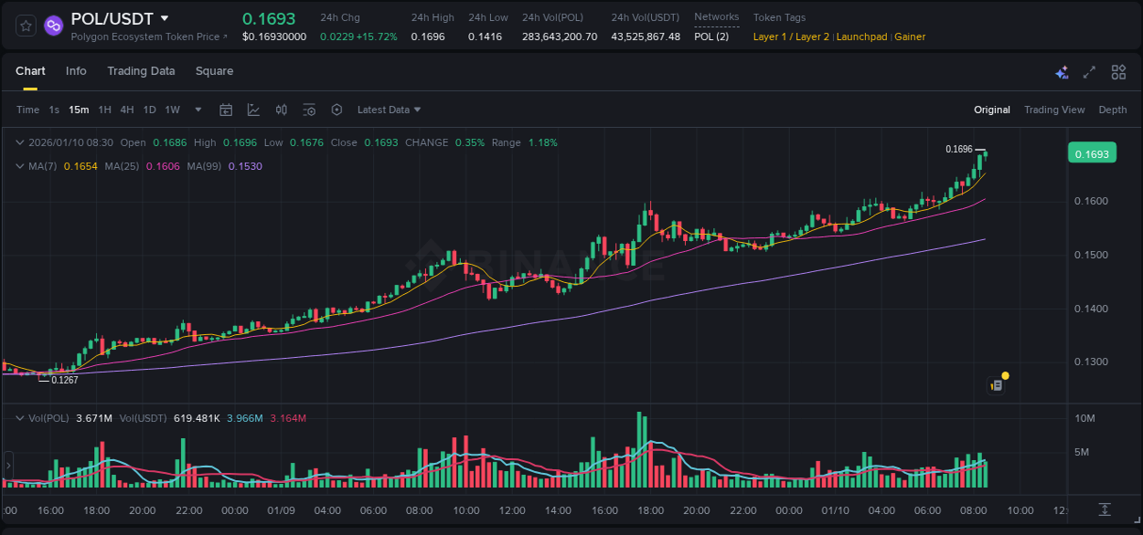
Task: Open the Launchpad token tag link
Action: click(861, 37)
